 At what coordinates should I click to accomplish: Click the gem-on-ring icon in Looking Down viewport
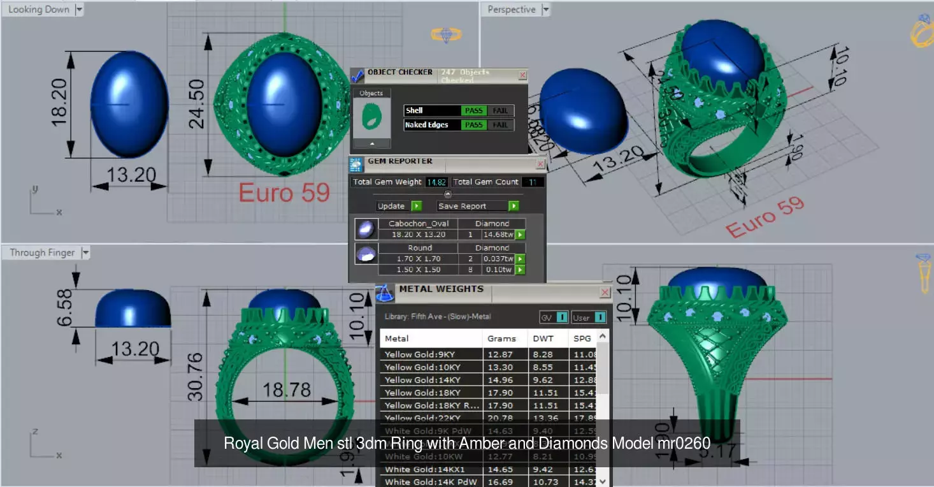coord(446,34)
